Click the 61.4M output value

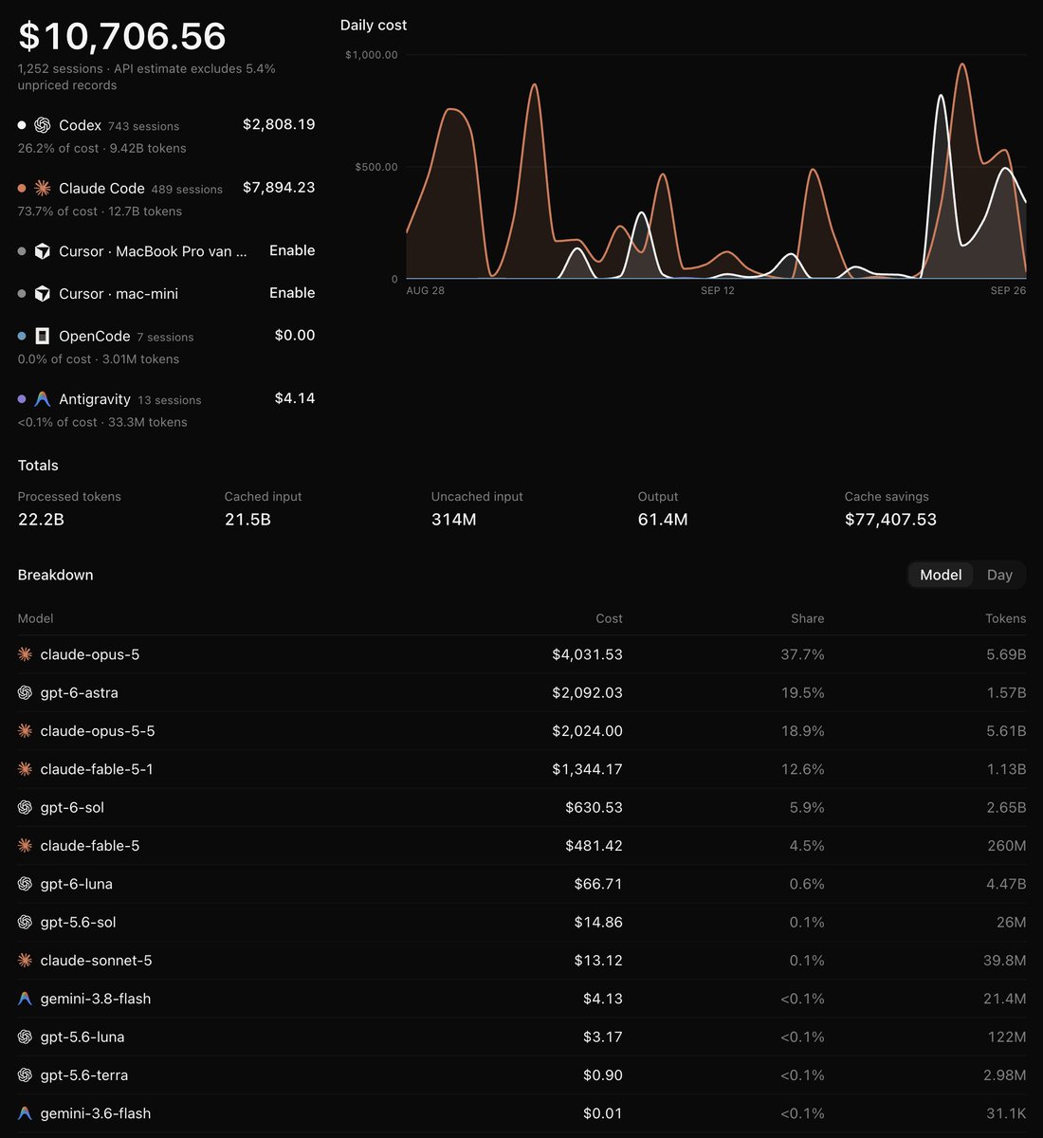click(x=663, y=520)
